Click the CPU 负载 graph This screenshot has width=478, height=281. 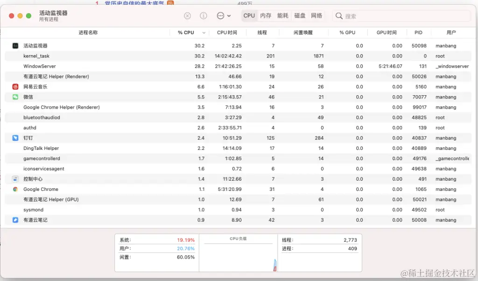(x=239, y=253)
